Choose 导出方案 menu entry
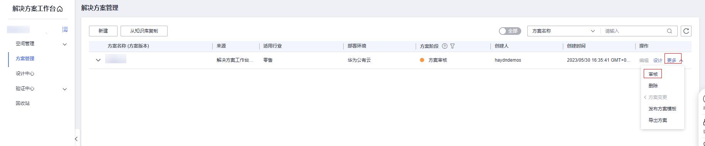The width and height of the screenshot is (705, 146). click(x=658, y=120)
